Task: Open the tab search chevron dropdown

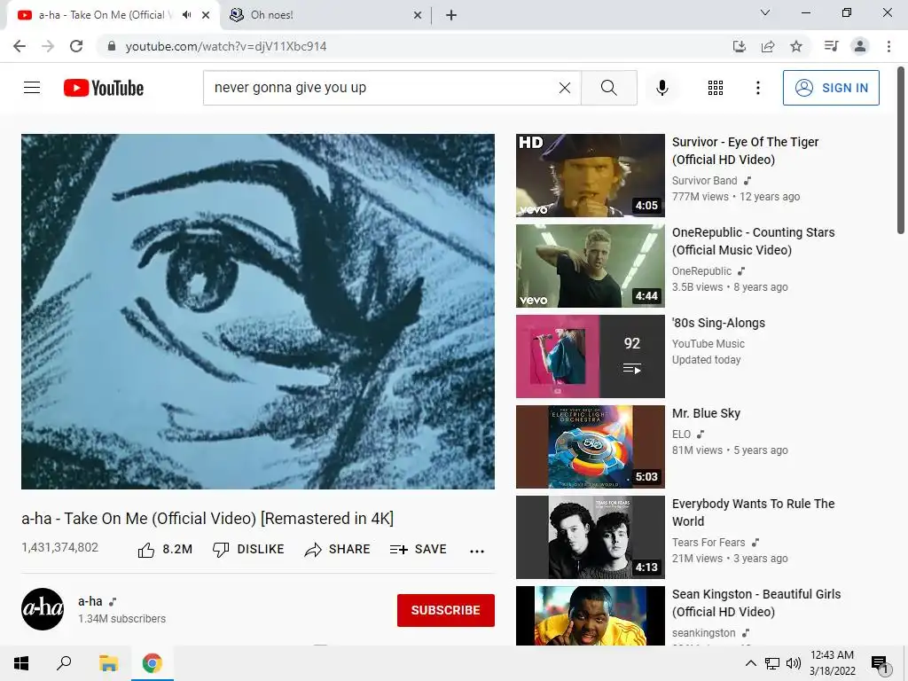Action: click(x=765, y=12)
